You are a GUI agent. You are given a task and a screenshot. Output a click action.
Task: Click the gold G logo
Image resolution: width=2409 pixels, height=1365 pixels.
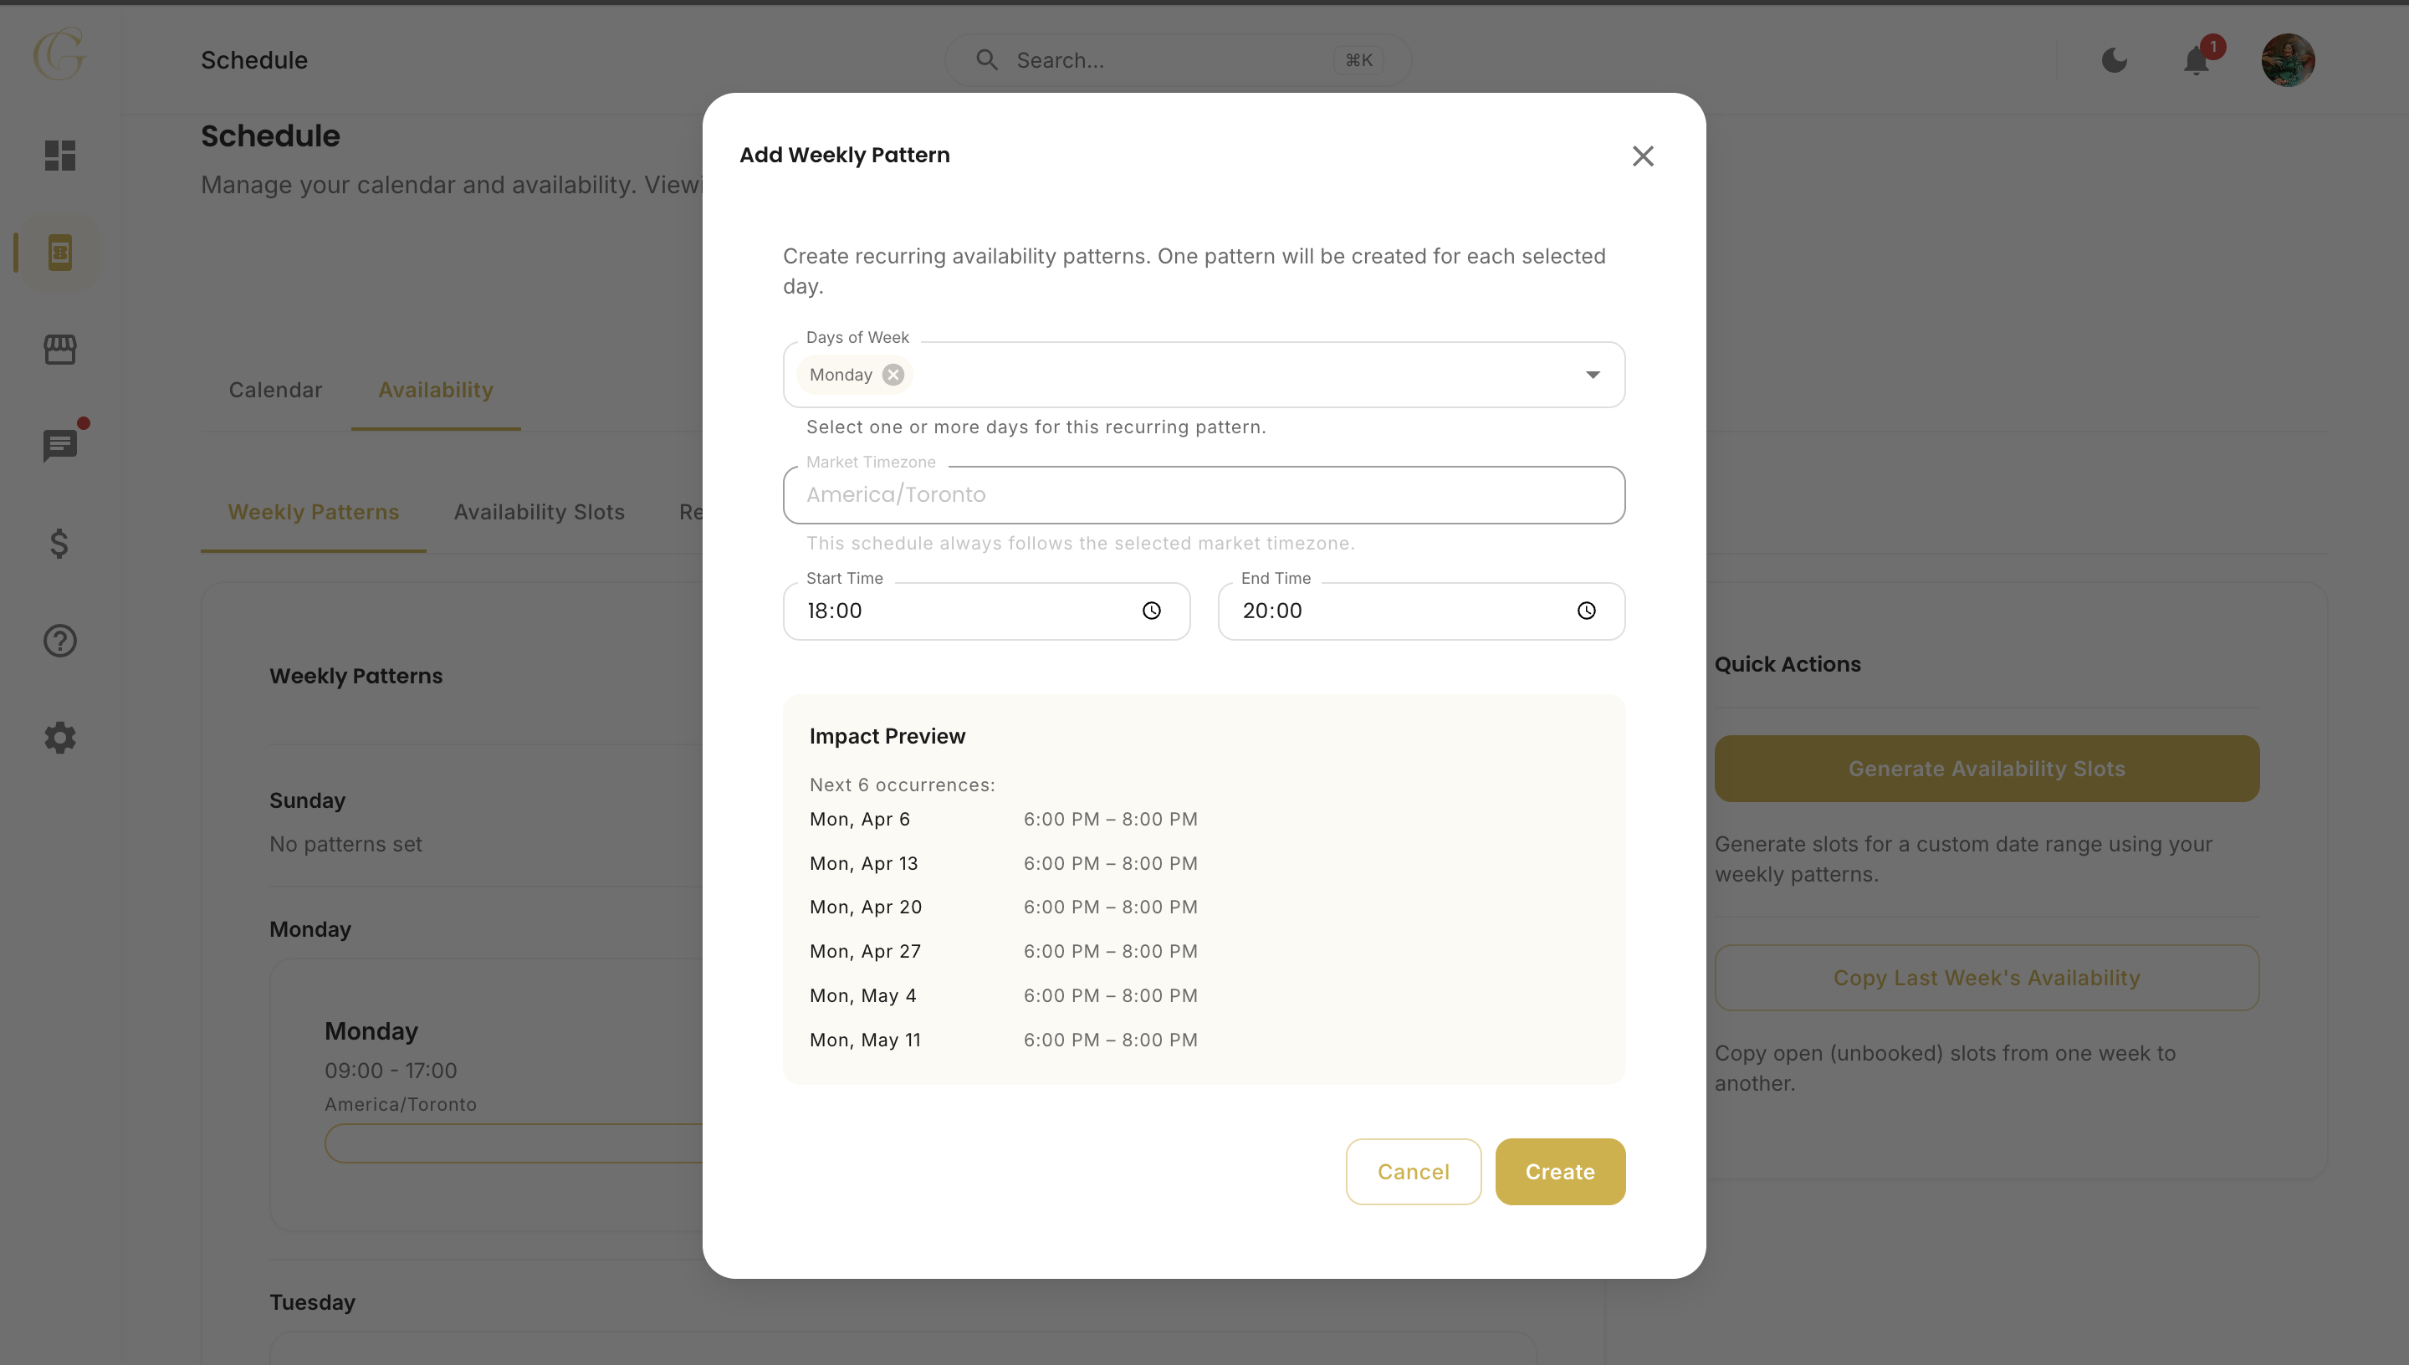coord(59,54)
